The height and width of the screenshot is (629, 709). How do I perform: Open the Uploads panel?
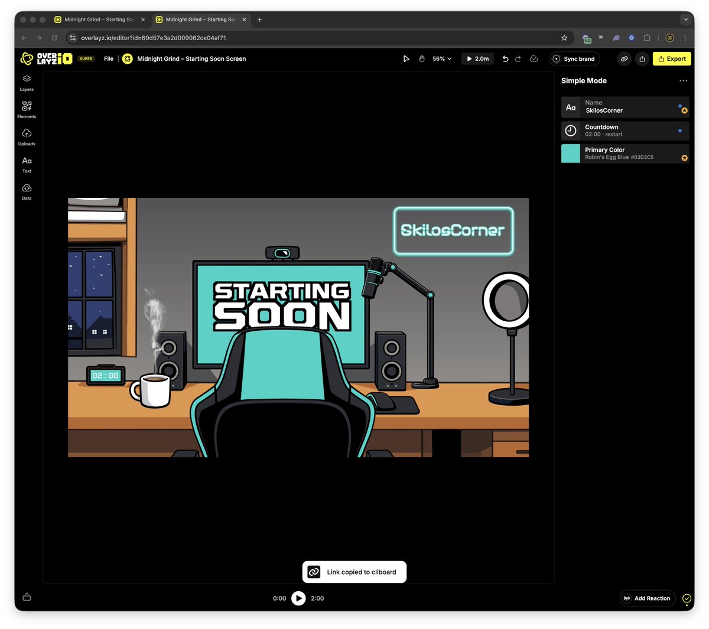pyautogui.click(x=27, y=137)
